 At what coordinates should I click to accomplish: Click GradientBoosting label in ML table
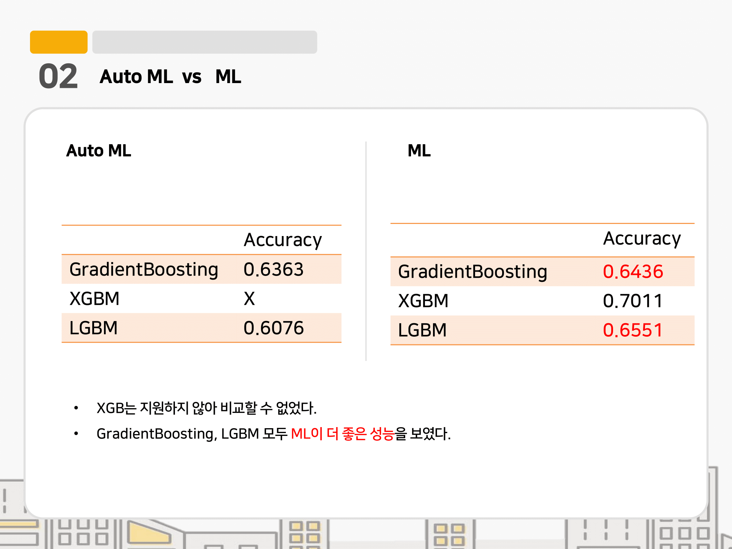click(x=473, y=272)
